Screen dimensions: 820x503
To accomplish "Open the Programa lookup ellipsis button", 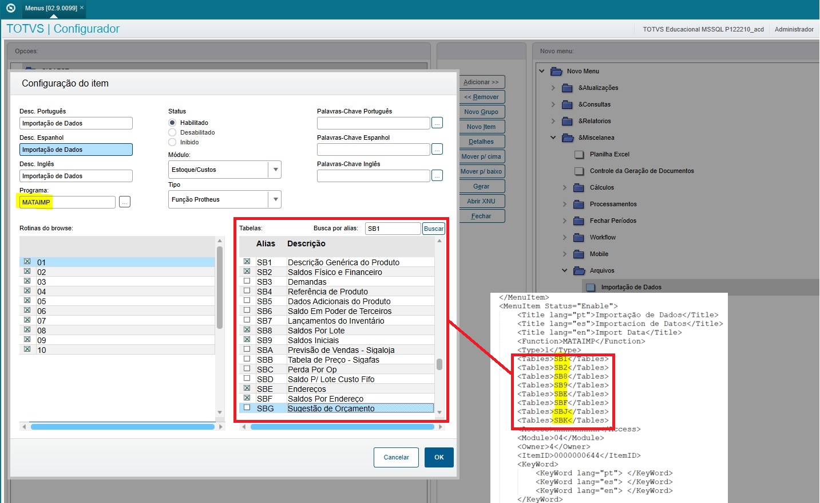I will 125,202.
